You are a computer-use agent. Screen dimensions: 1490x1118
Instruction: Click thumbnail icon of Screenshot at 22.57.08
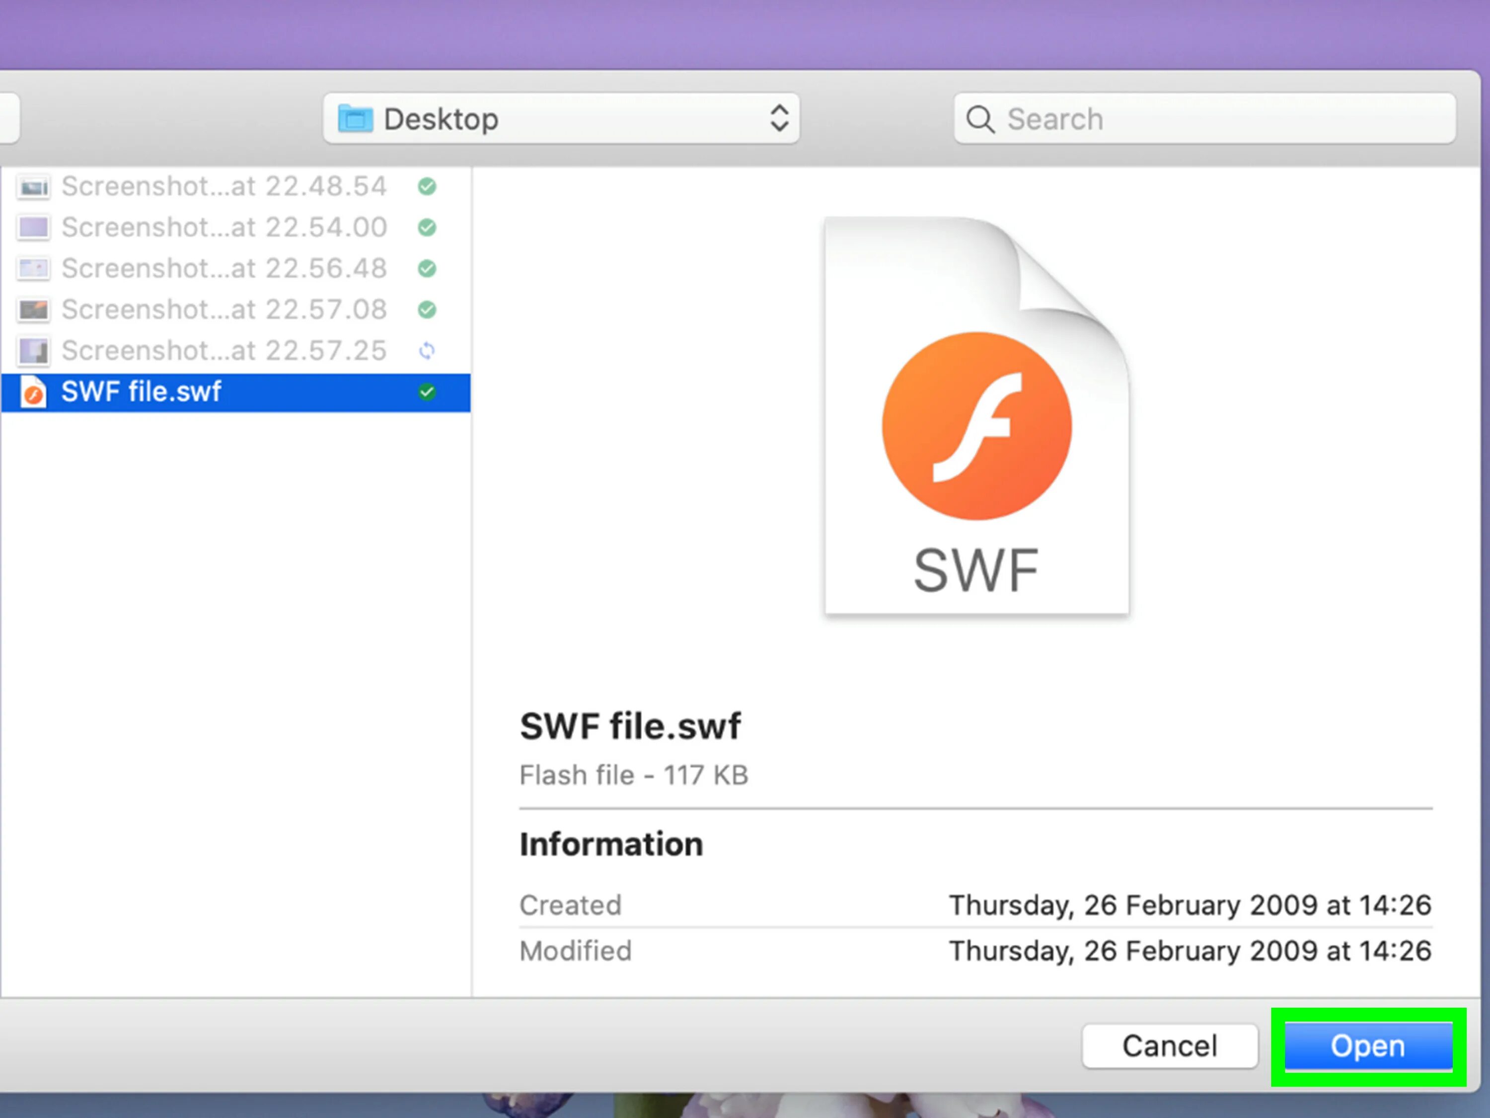[x=33, y=310]
